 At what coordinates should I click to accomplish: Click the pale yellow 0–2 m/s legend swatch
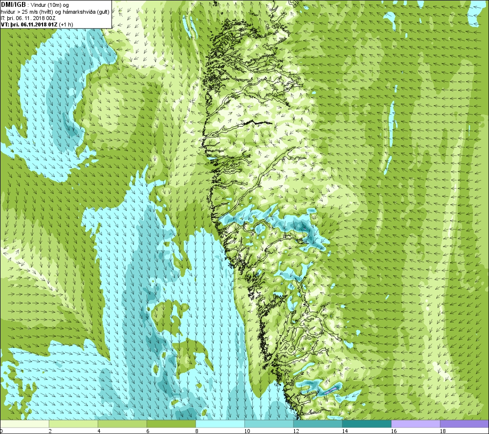(24, 424)
